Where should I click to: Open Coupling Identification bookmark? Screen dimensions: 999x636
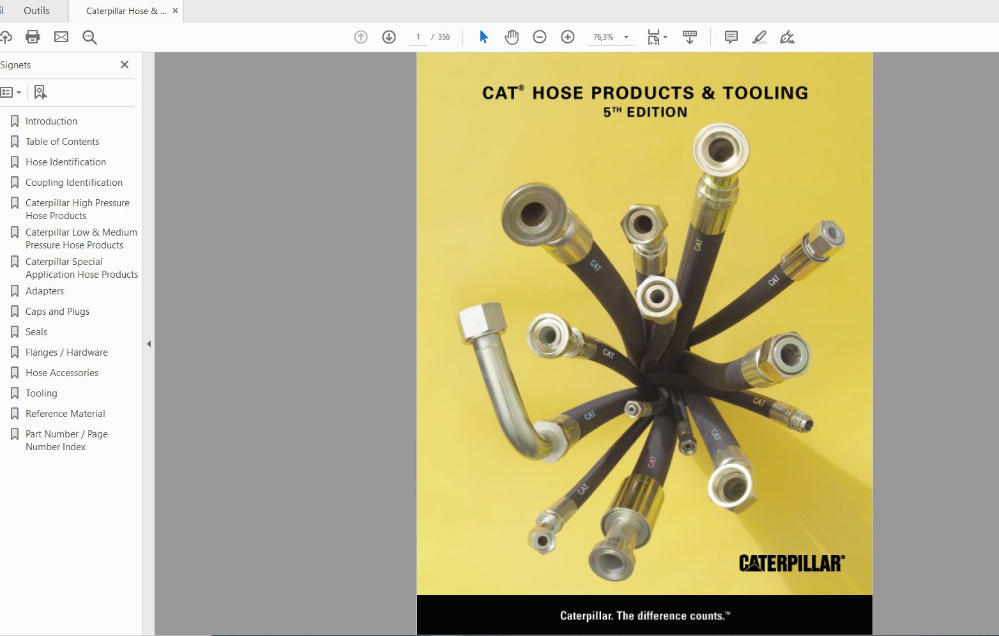(x=74, y=183)
